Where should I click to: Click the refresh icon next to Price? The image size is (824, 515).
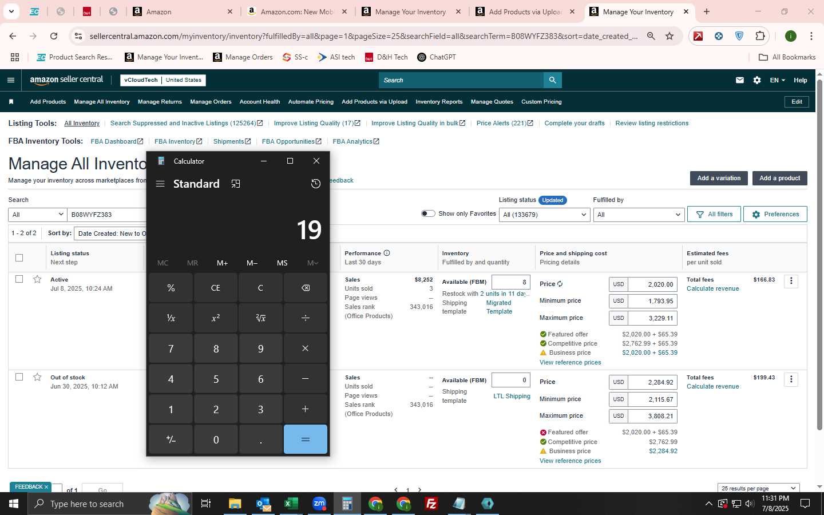[x=560, y=284]
